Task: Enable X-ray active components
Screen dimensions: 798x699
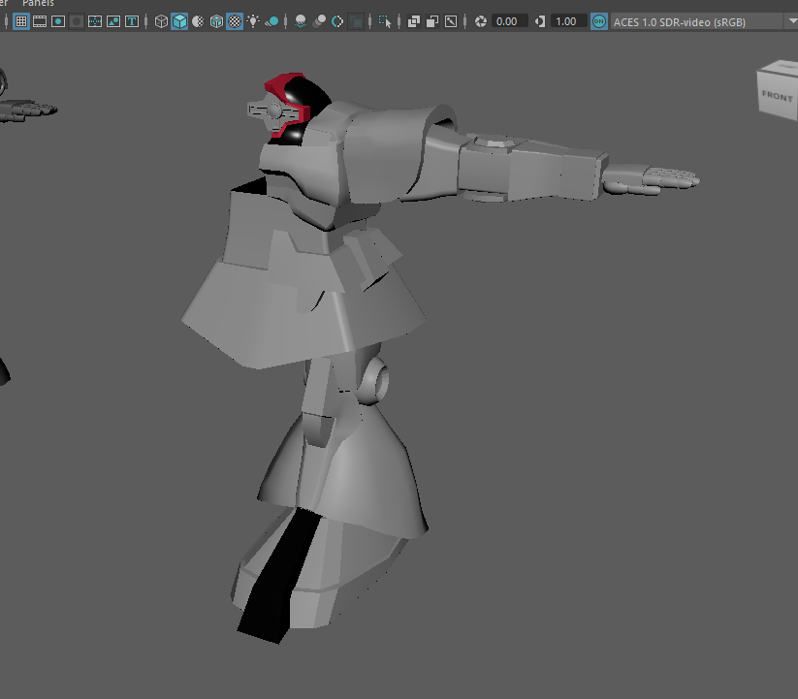Action: [x=432, y=21]
